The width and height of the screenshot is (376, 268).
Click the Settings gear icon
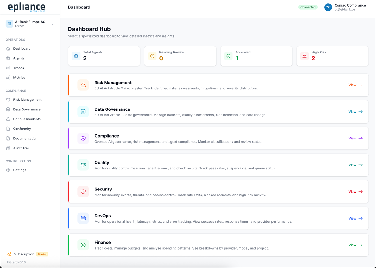(x=8, y=170)
